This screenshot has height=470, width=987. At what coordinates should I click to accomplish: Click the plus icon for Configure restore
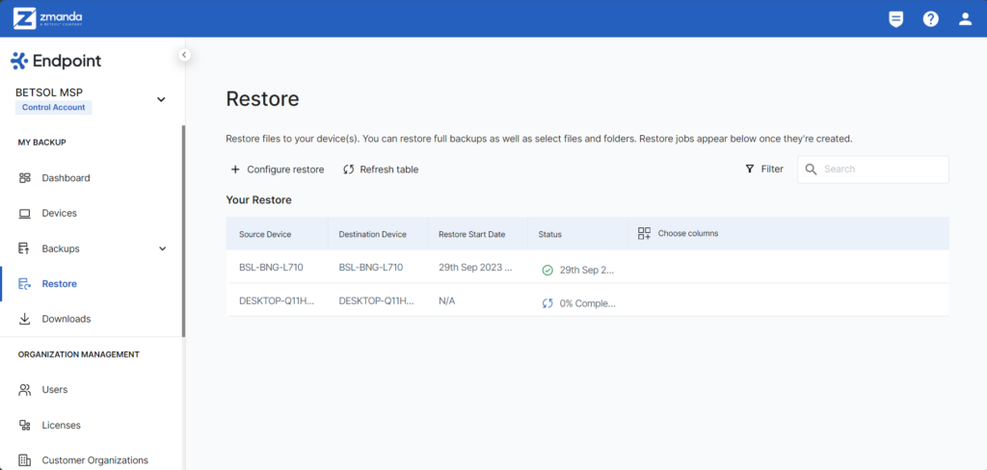coord(235,170)
